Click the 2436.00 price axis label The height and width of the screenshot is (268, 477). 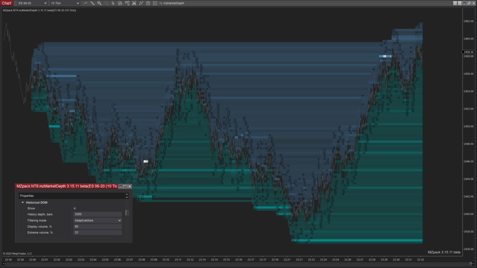point(469,249)
